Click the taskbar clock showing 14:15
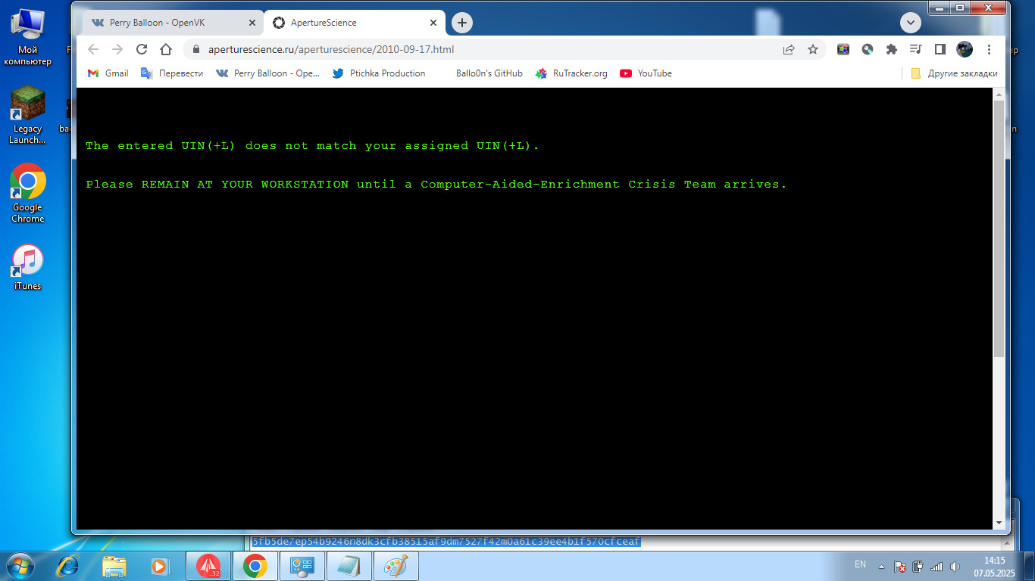Viewport: 1035px width, 581px height. click(994, 567)
